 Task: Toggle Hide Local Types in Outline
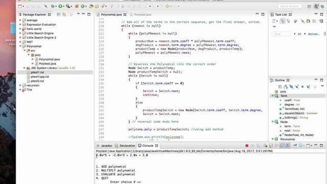[x=308, y=86]
